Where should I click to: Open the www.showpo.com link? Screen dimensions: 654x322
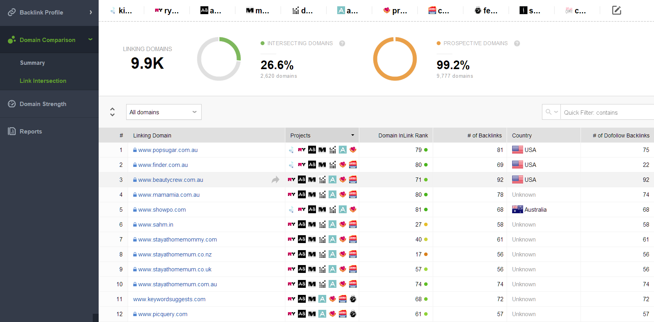162,210
